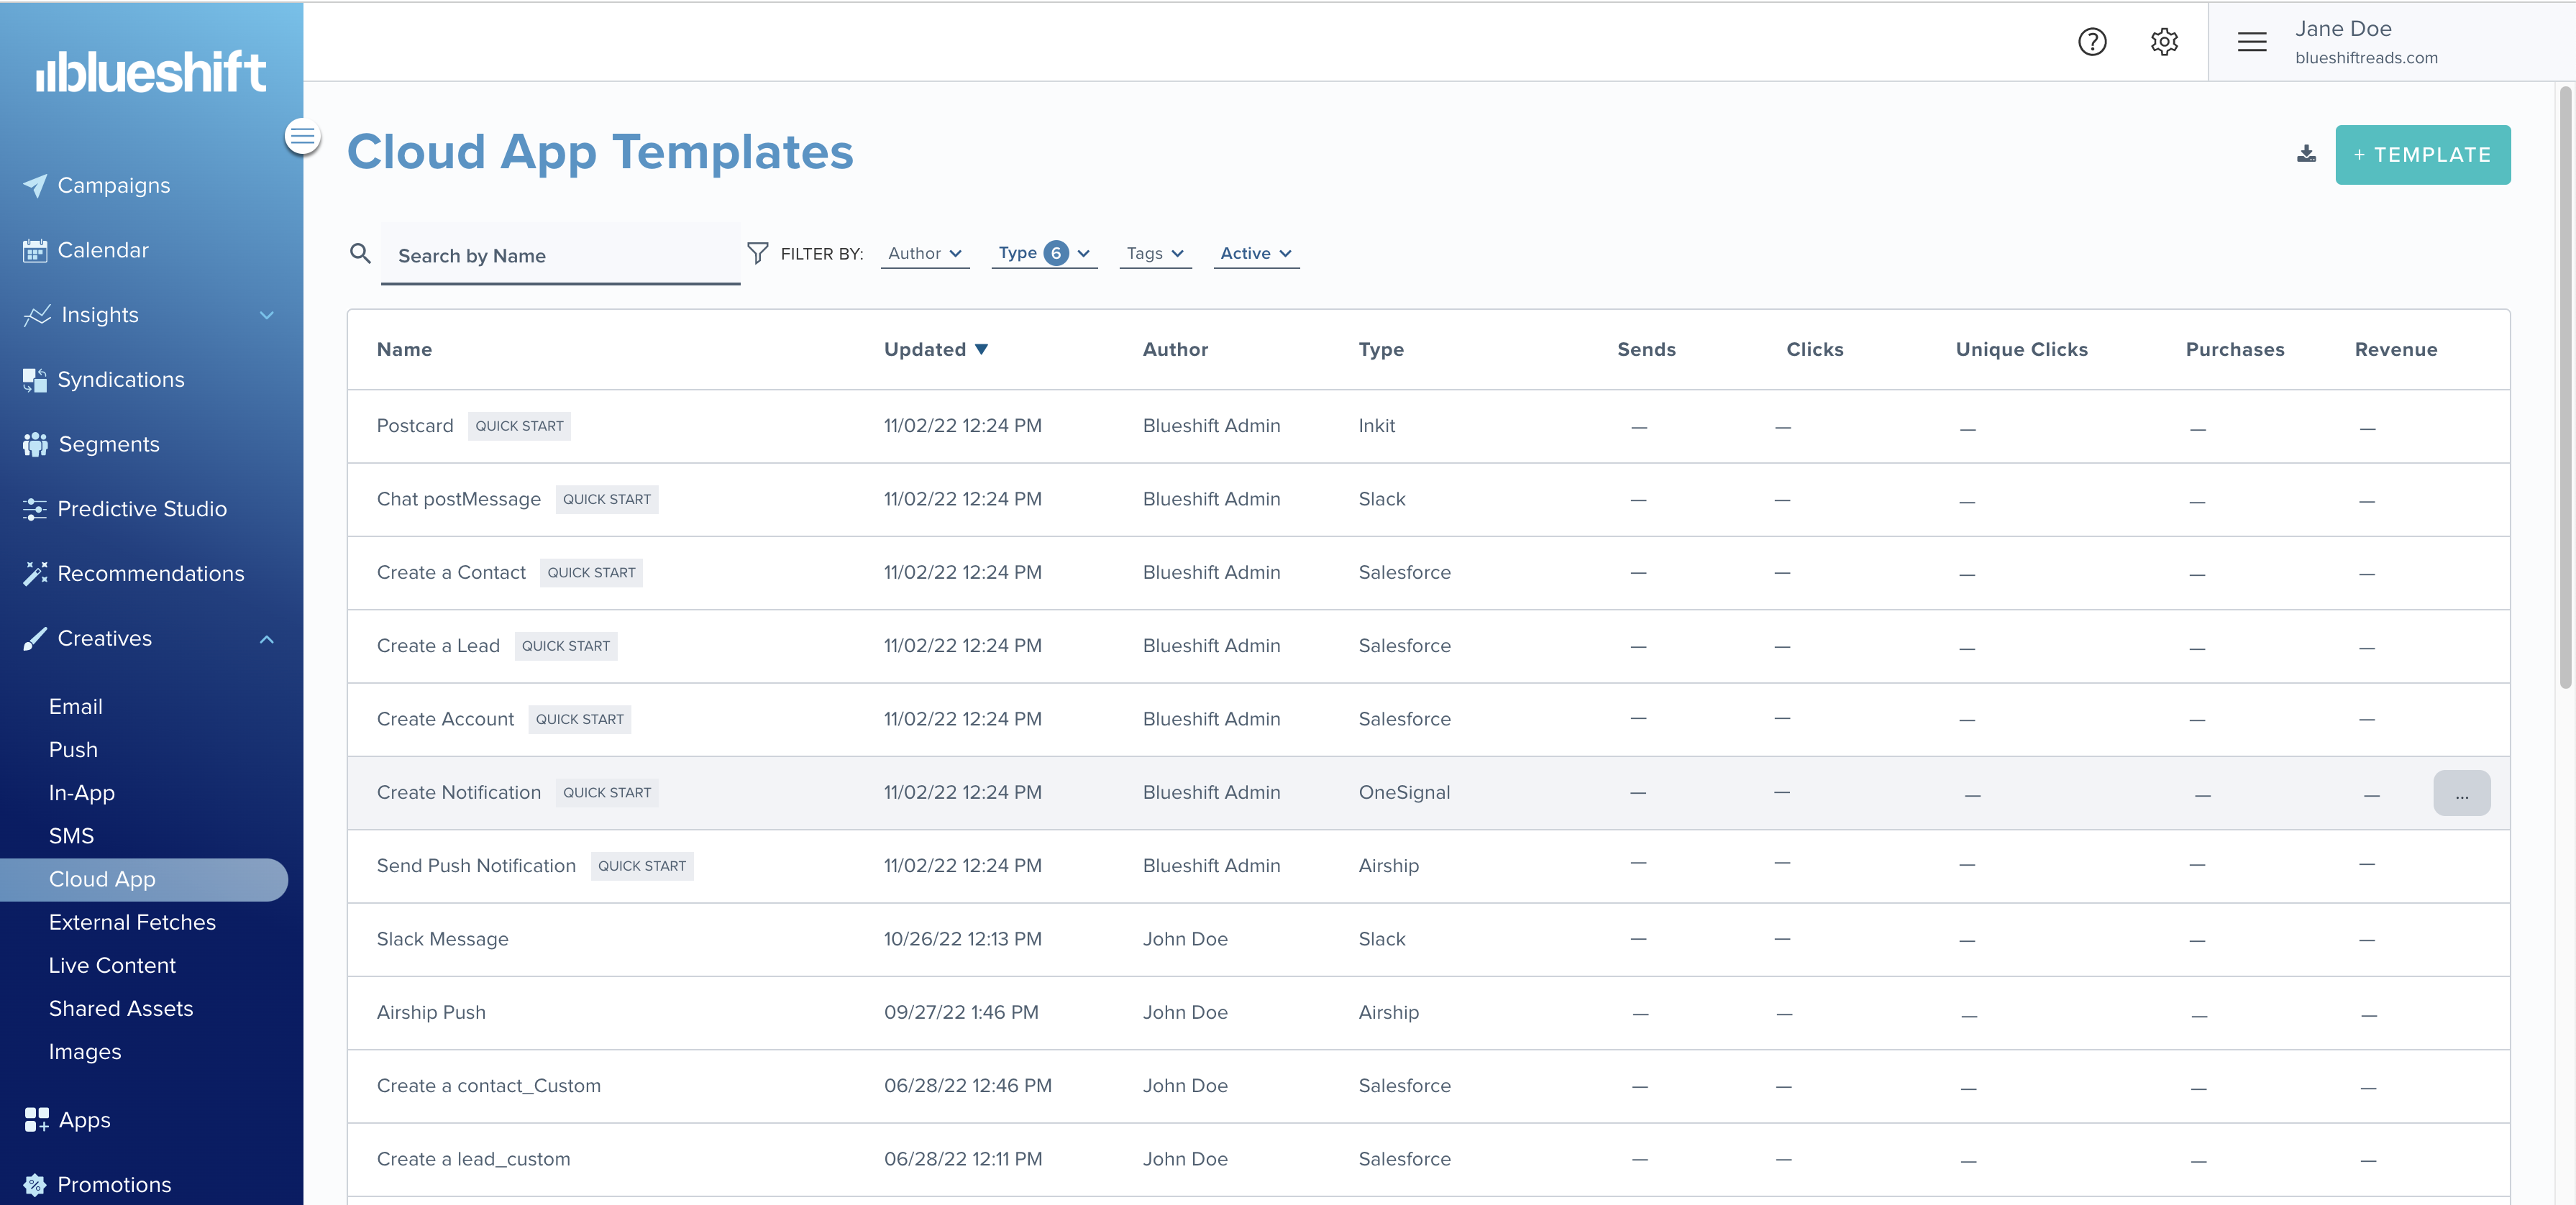
Task: Click the Search by Name field
Action: [560, 255]
